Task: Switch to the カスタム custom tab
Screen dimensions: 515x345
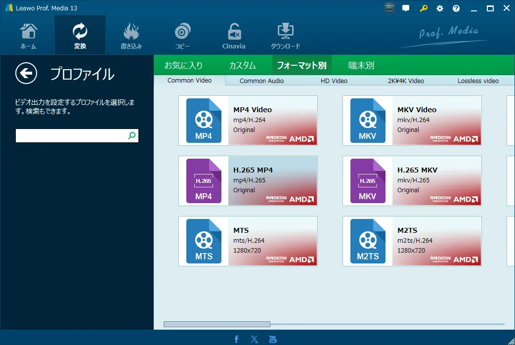Action: click(x=242, y=65)
